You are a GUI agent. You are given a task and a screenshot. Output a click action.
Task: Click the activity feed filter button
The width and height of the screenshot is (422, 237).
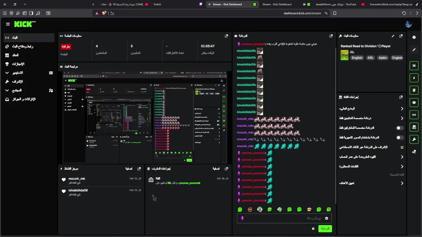(x=129, y=169)
